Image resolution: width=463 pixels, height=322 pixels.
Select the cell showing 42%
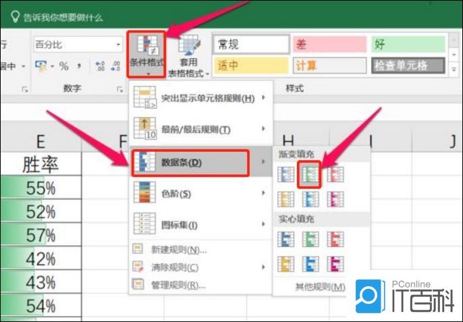pos(41,258)
